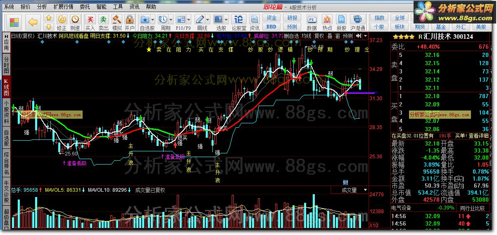This screenshot has width=497, height=235.
Task: Open the 智能 menu
Action: pos(101,7)
